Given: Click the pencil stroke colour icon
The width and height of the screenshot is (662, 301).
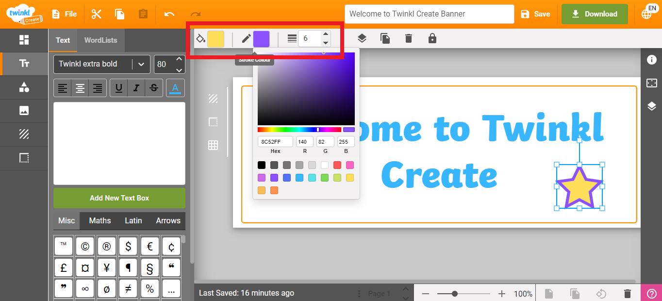Looking at the screenshot, I should coord(247,38).
